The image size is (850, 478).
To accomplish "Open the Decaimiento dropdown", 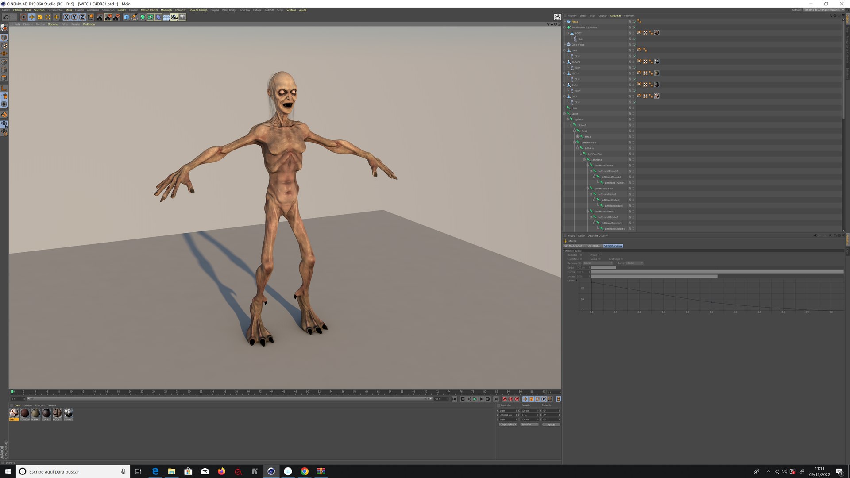I will [x=598, y=263].
